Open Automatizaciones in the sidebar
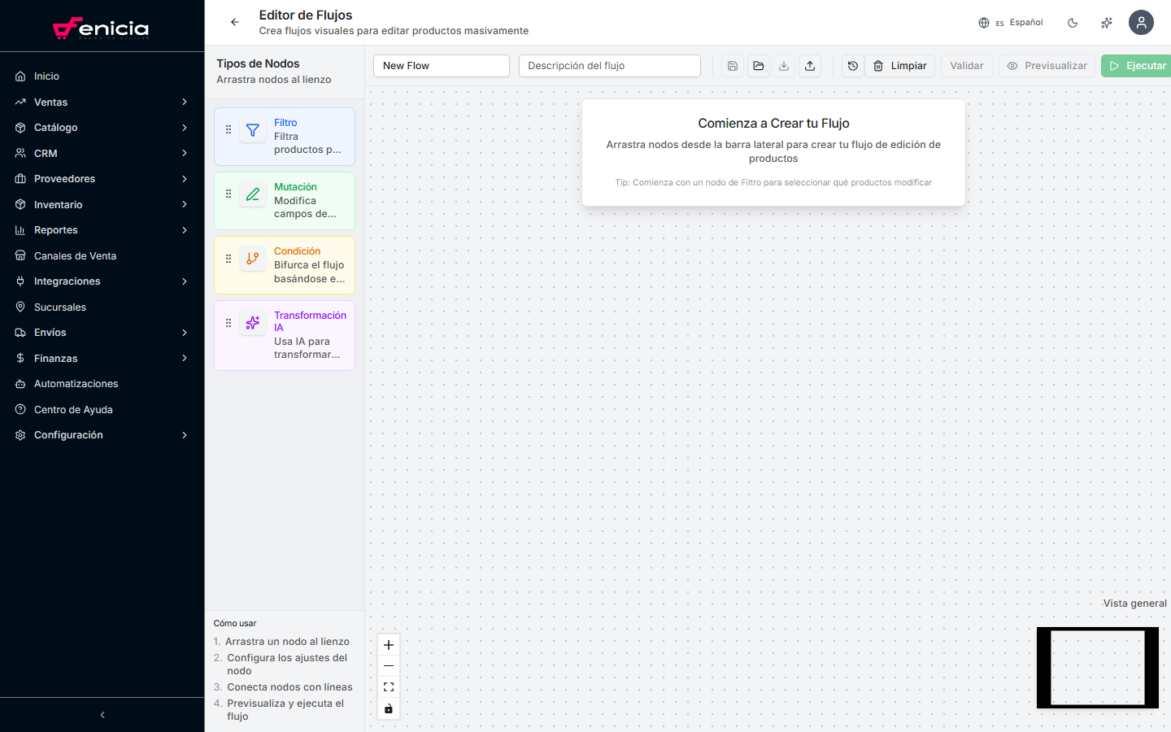Viewport: 1171px width, 732px height. click(76, 384)
